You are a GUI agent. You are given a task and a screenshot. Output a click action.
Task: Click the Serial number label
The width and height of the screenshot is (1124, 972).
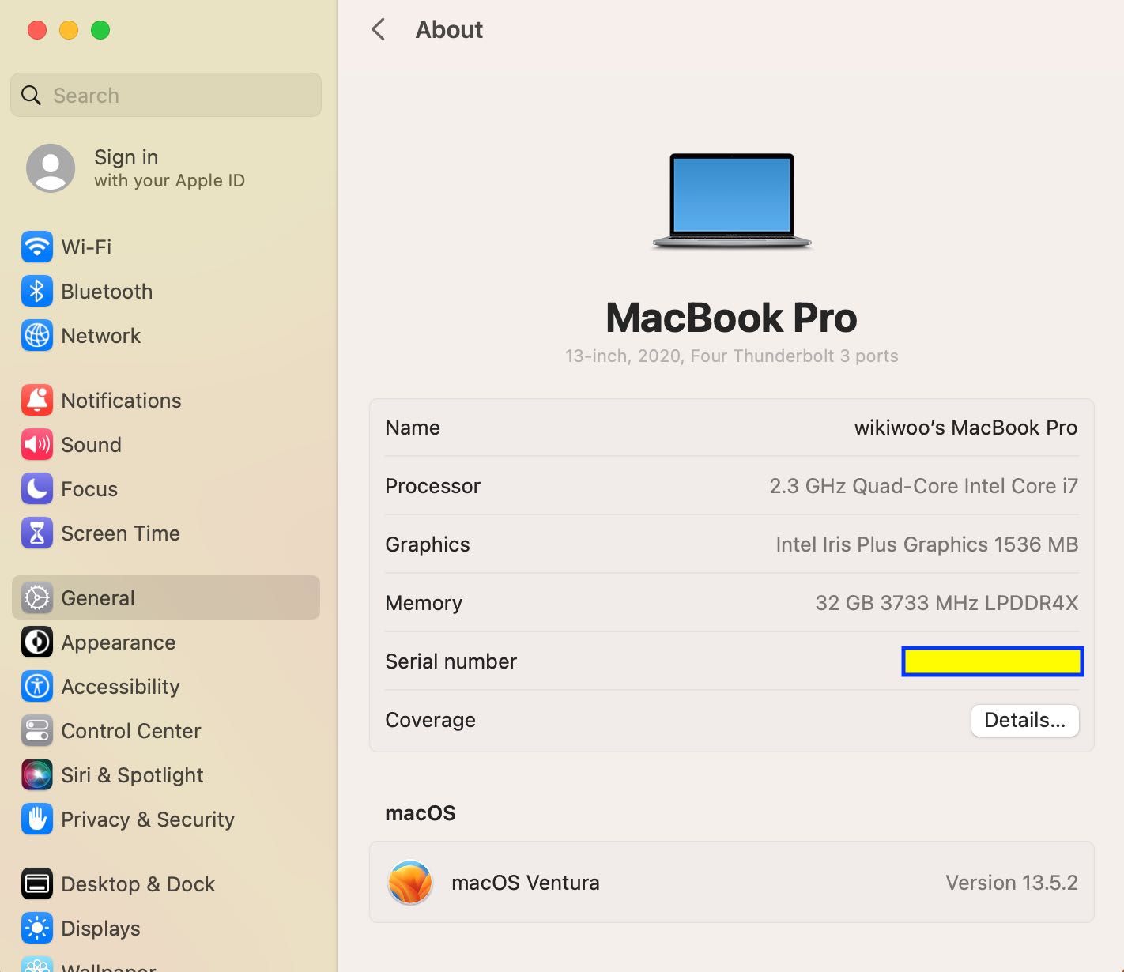coord(451,661)
